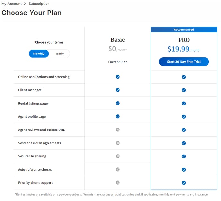Viewport: 221px width, 201px height.
Task: Click the Subscription breadcrumb
Action: tap(39, 4)
